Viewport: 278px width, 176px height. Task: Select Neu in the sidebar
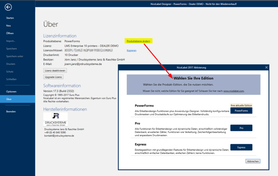pyautogui.click(x=8, y=25)
